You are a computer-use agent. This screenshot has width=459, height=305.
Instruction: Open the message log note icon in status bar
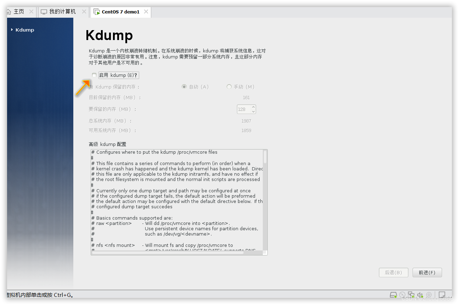pyautogui.click(x=442, y=295)
